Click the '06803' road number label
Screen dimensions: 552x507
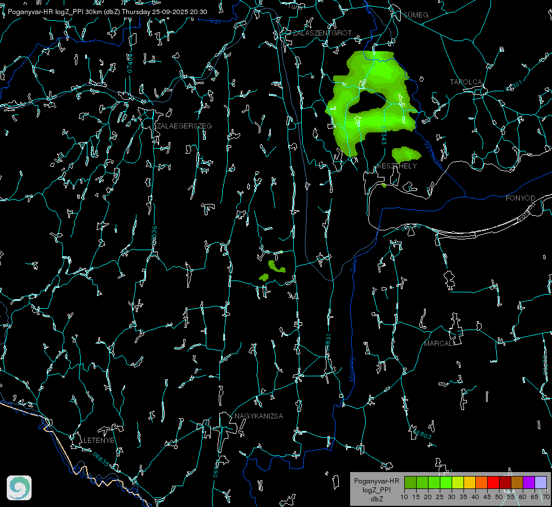click(x=423, y=433)
